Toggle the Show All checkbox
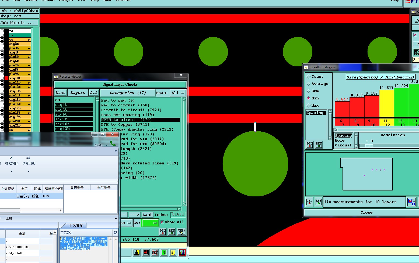This screenshot has width=419, height=263. 162,222
